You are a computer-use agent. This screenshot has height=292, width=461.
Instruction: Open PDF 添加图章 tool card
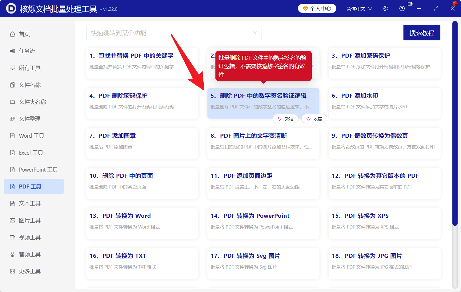[x=142, y=143]
